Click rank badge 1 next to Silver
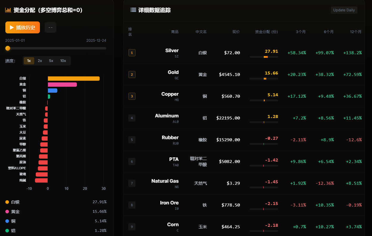 (x=132, y=53)
